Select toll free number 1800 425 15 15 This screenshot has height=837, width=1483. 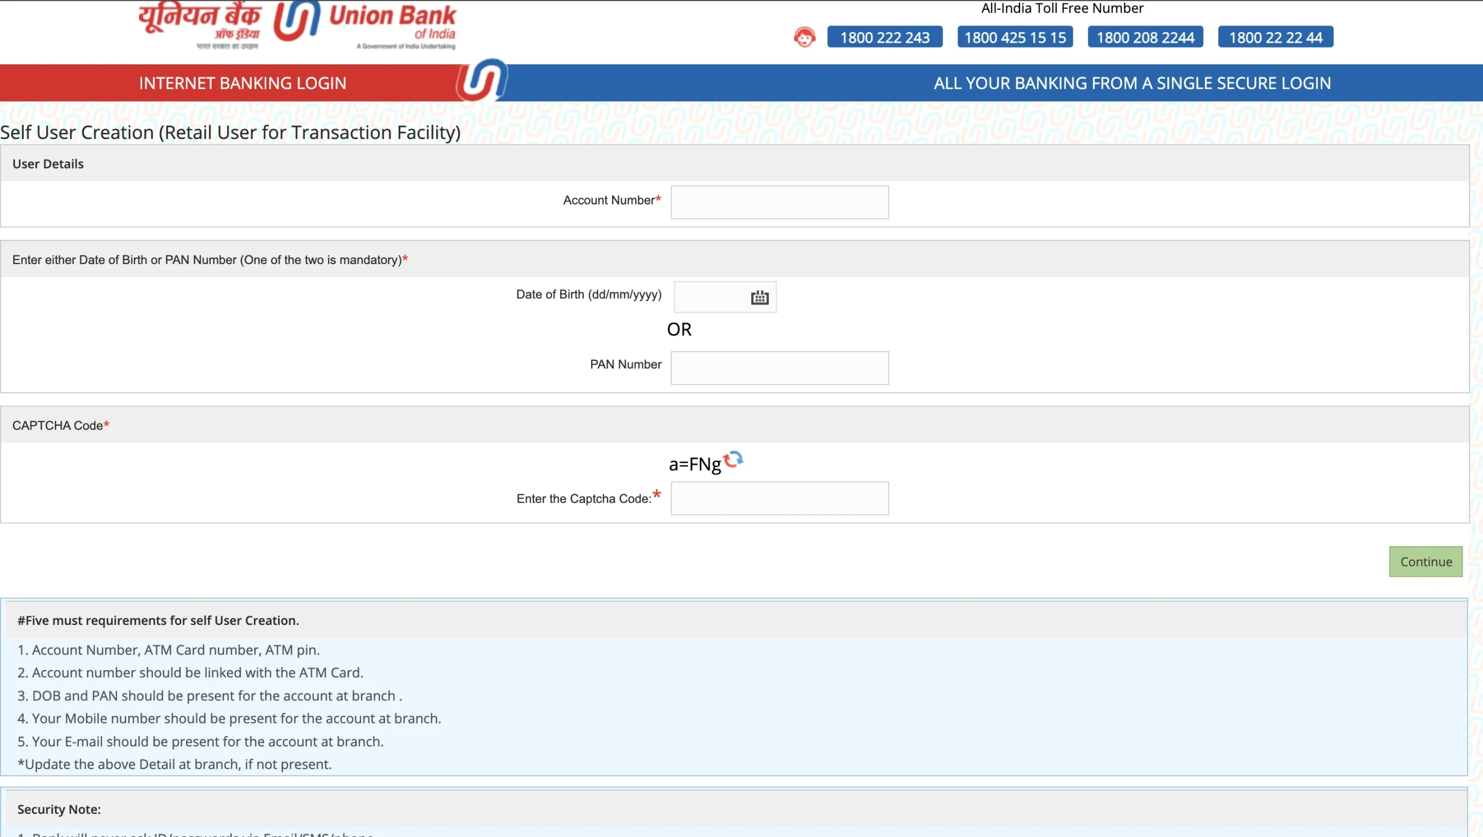(1015, 36)
